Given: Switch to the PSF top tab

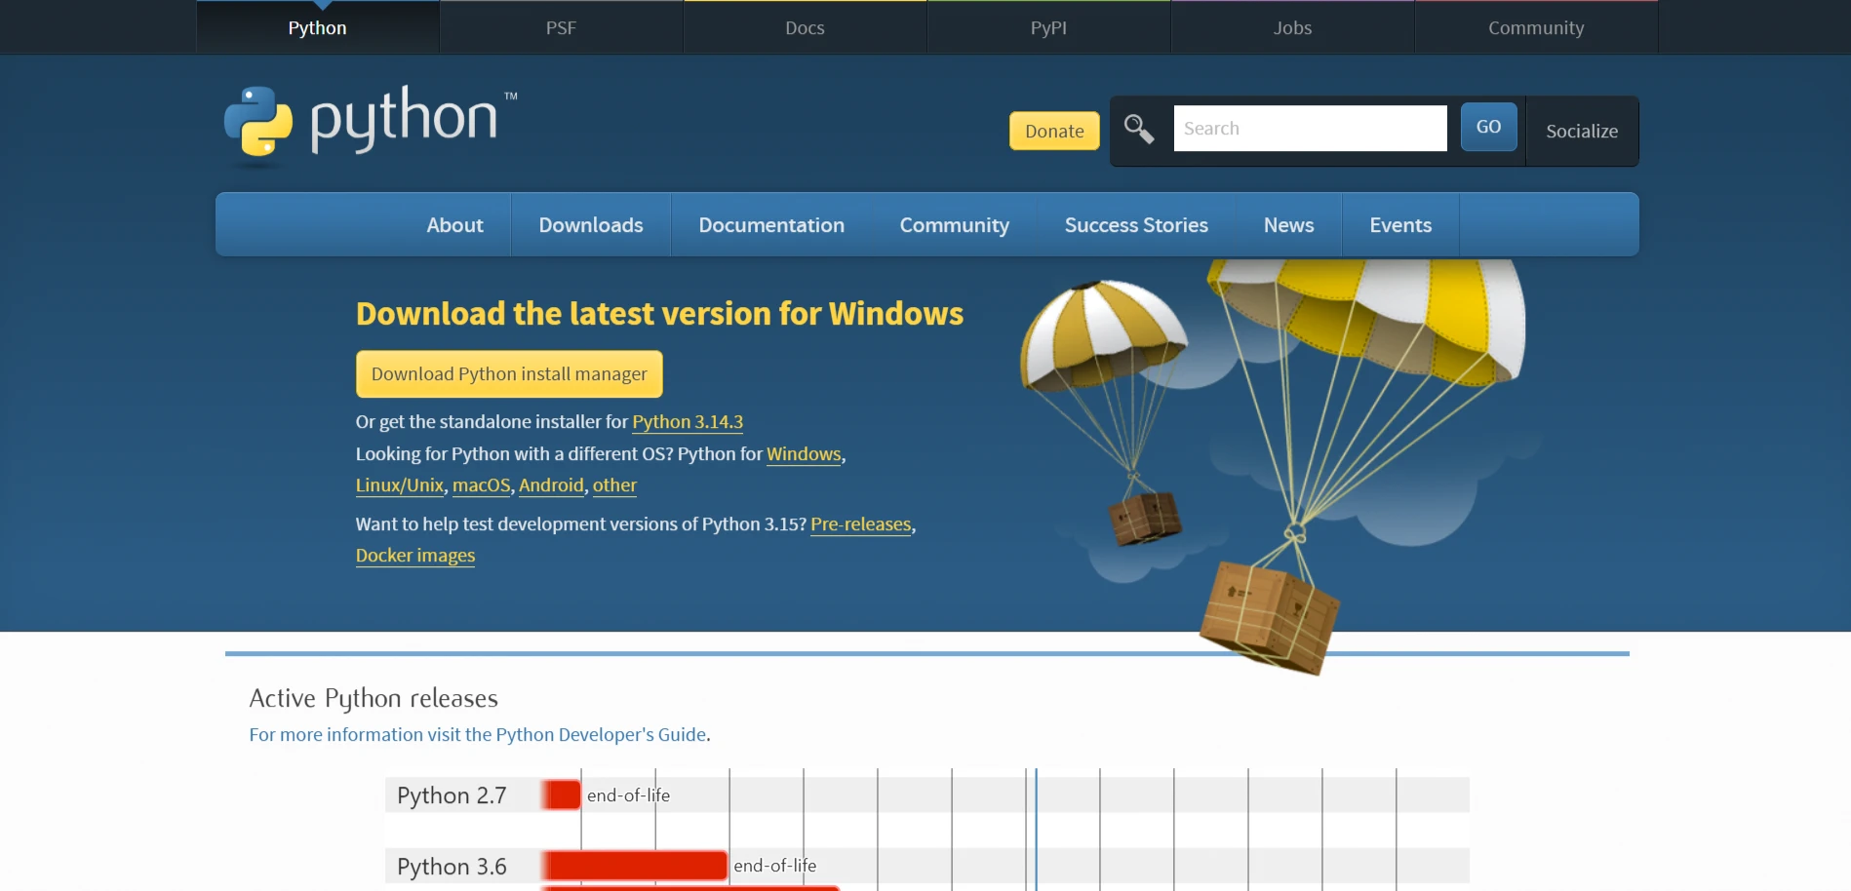Looking at the screenshot, I should pos(561,27).
